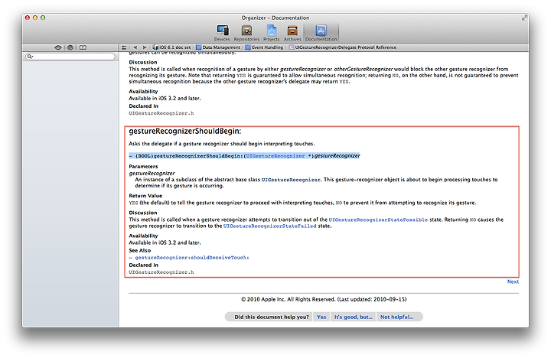Screen dimensions: 551x358
Task: Go to the Next page link
Action: tap(513, 282)
